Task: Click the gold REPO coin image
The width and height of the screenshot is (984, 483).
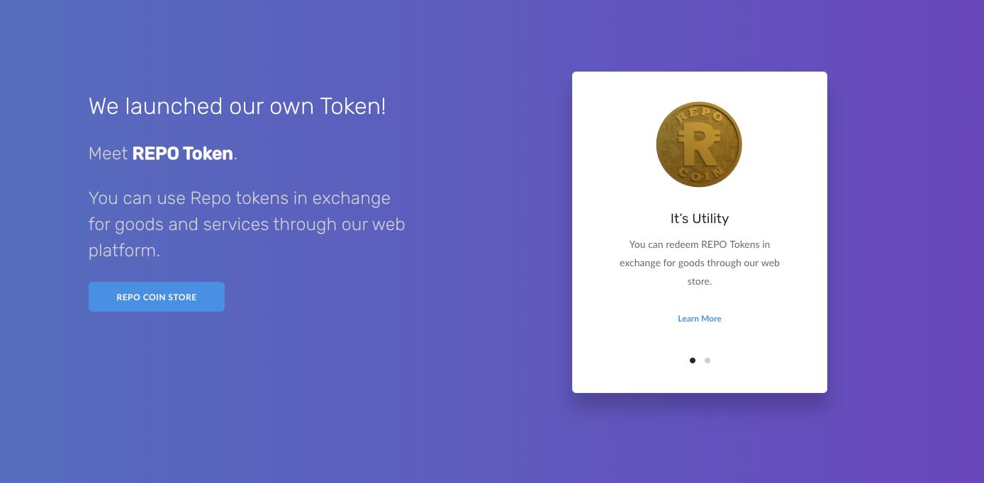Action: 699,144
